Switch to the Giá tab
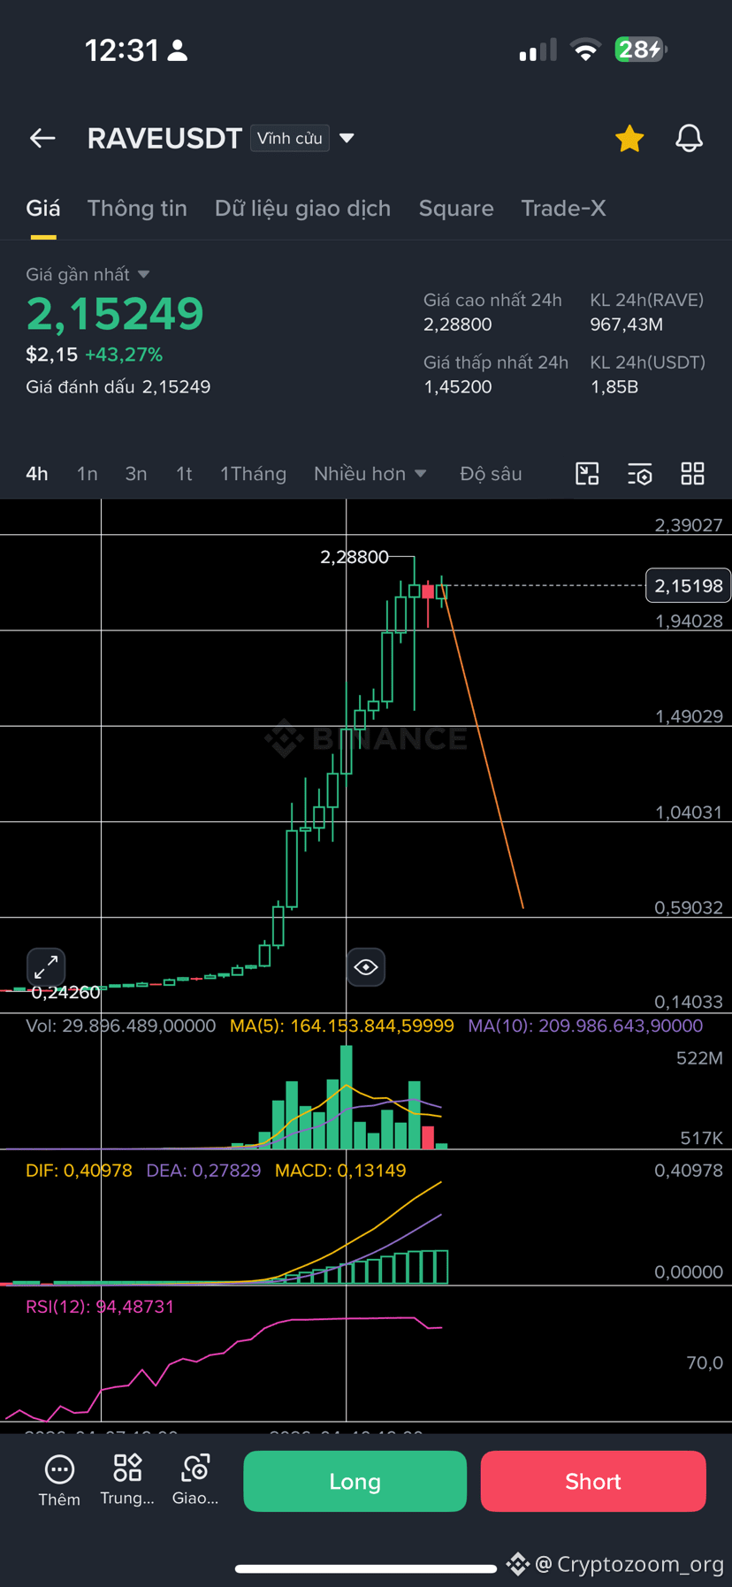Viewport: 732px width, 1587px height. [43, 209]
